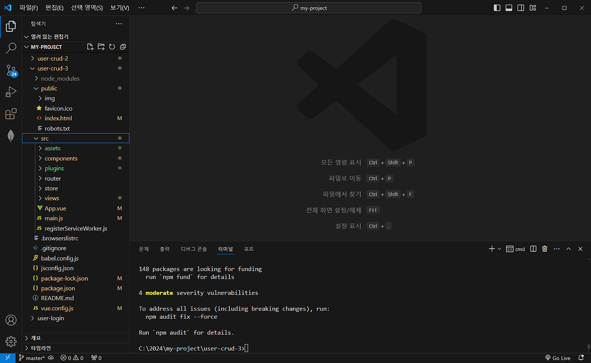Image resolution: width=591 pixels, height=363 pixels.
Task: Toggle the secondary side bar layout icon
Action: tap(521, 8)
